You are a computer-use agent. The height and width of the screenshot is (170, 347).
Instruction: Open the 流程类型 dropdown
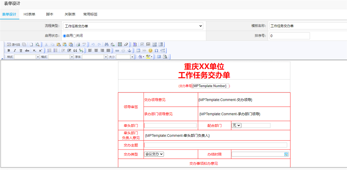[133, 26]
